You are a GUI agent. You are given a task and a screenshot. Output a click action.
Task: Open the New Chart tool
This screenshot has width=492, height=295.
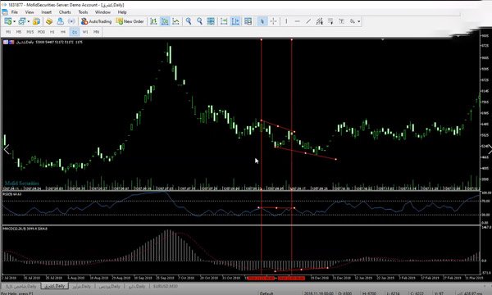point(8,21)
